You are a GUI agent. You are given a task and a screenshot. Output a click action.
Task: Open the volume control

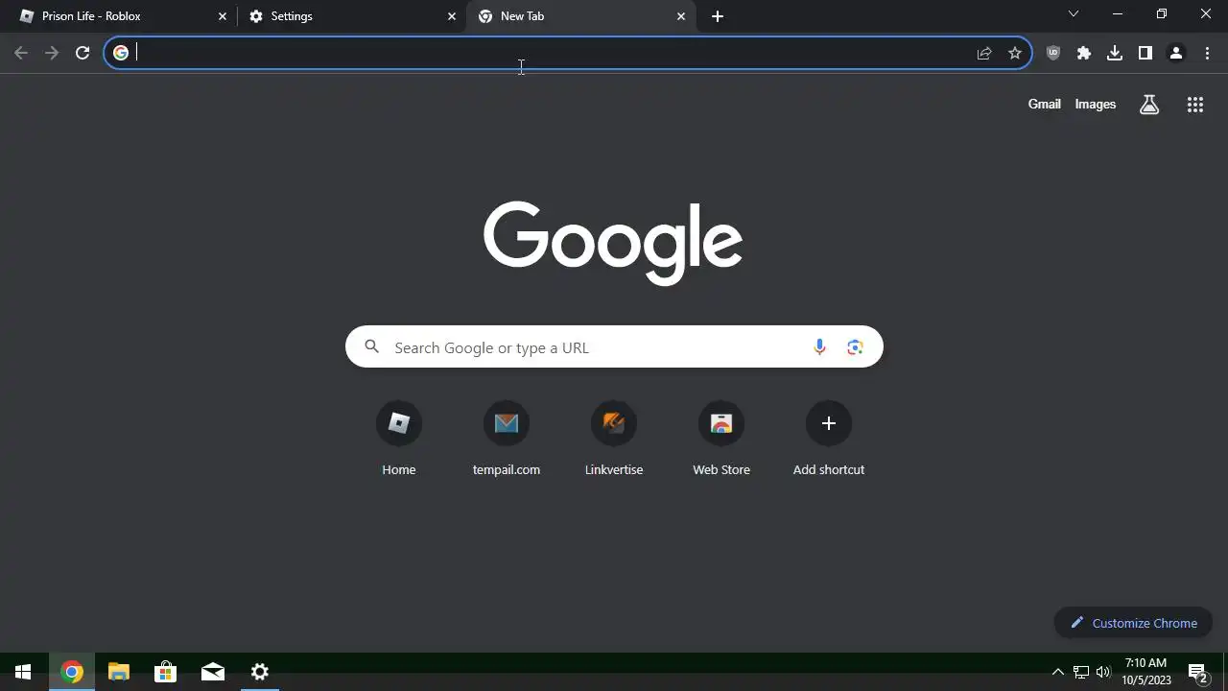click(x=1103, y=672)
